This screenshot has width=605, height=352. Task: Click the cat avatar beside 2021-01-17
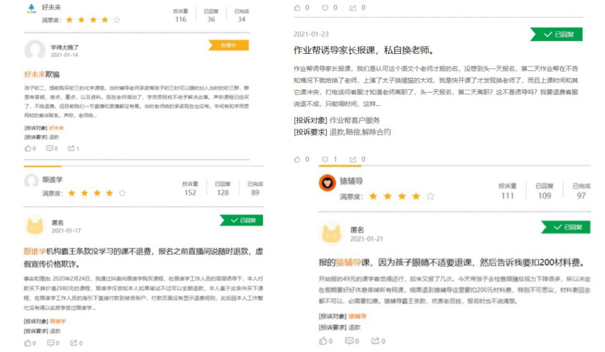(35, 226)
